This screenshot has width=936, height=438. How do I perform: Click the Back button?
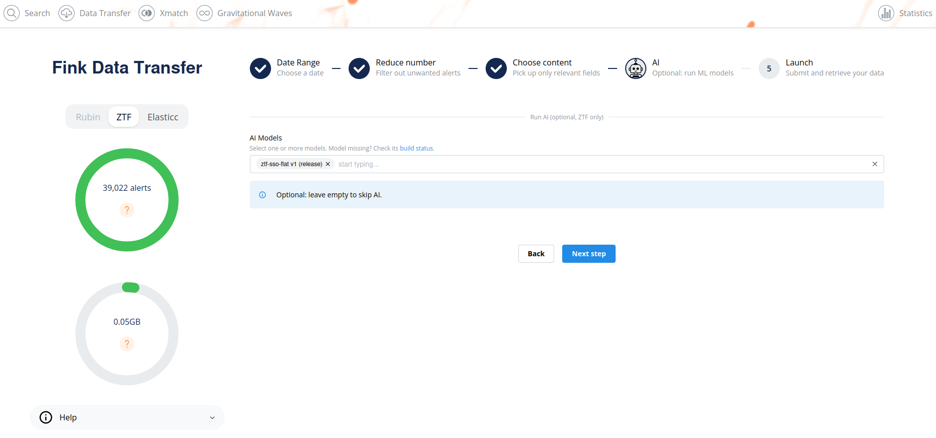pyautogui.click(x=536, y=254)
